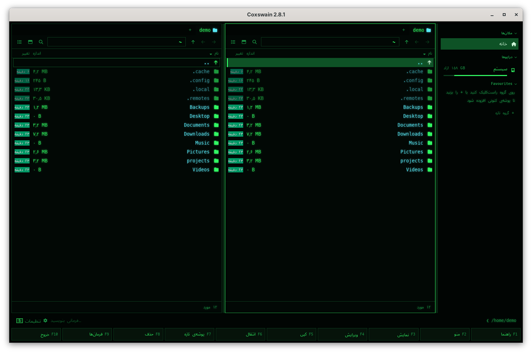Viewport: 532px width, 353px height.
Task: Collapse the Favourites section in sidebar
Action: coord(504,84)
